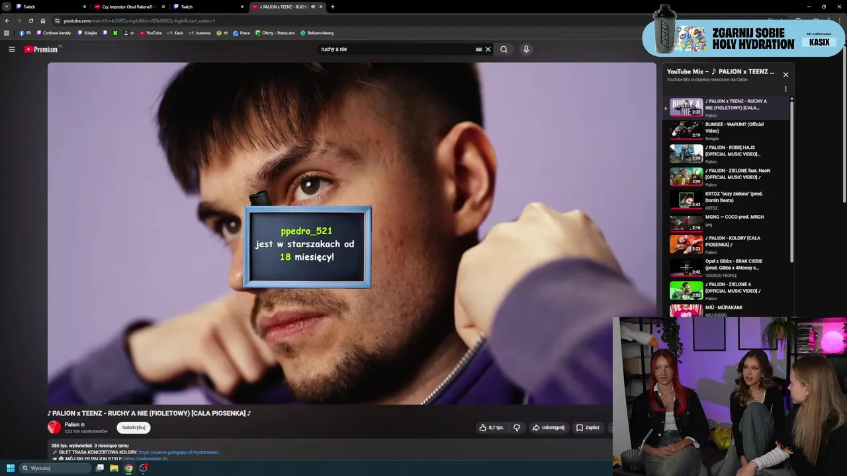Screen dimensions: 847x476
Task: Close the YouTube Mix playlist panel
Action: pos(785,75)
